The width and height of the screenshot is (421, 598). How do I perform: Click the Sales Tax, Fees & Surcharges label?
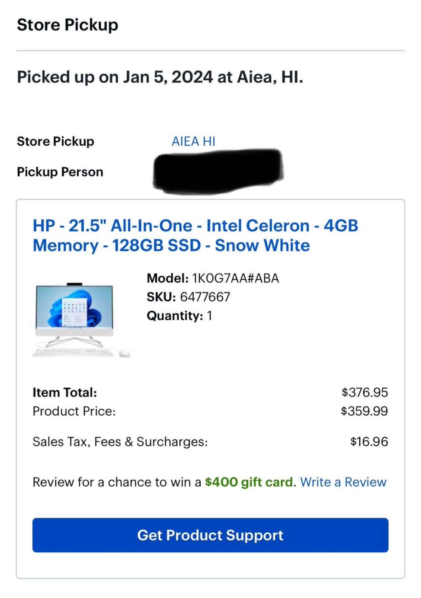(x=120, y=442)
